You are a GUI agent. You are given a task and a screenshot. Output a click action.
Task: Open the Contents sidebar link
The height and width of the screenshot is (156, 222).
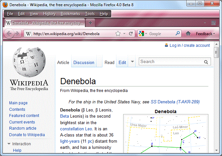coord(17,110)
